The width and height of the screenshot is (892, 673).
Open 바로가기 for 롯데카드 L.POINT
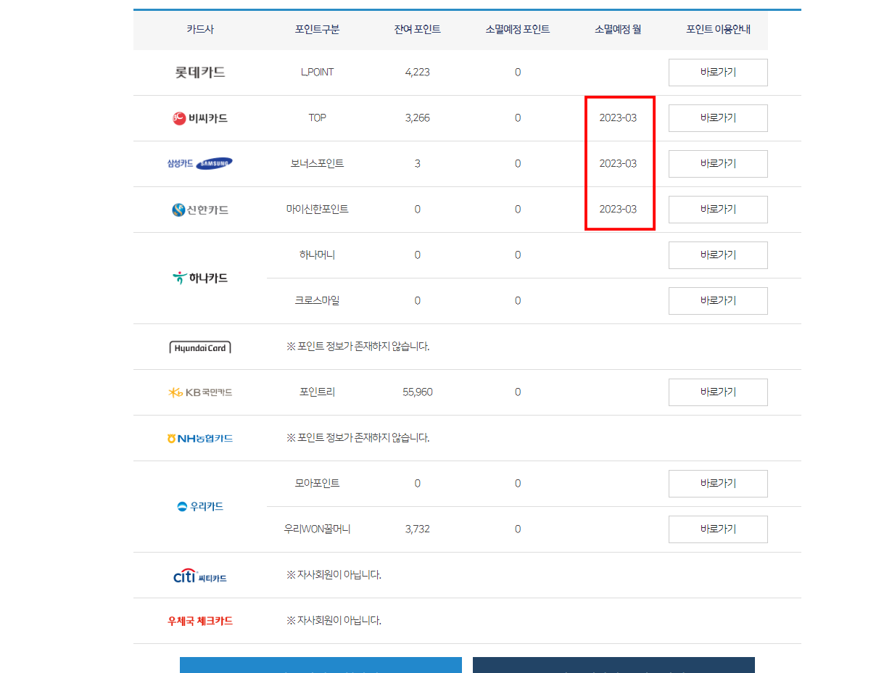718,73
